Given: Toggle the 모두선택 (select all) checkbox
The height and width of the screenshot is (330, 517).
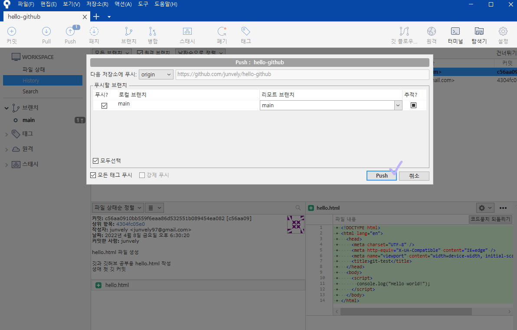Looking at the screenshot, I should coord(95,161).
